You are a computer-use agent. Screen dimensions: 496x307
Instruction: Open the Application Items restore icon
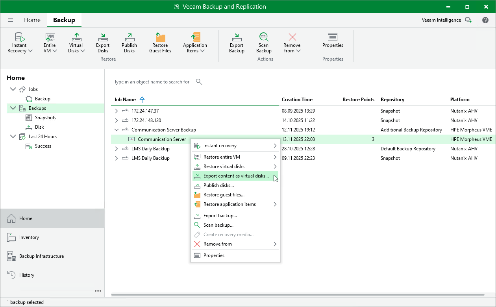pos(195,42)
